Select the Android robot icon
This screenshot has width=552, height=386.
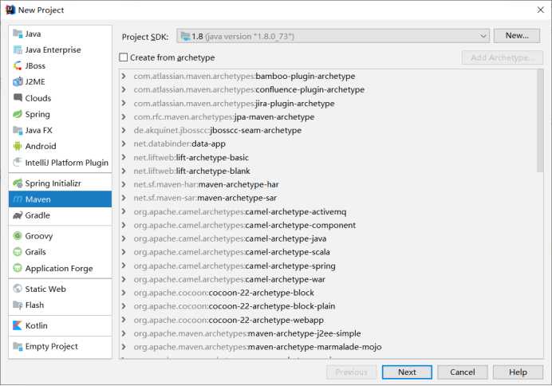(18, 146)
